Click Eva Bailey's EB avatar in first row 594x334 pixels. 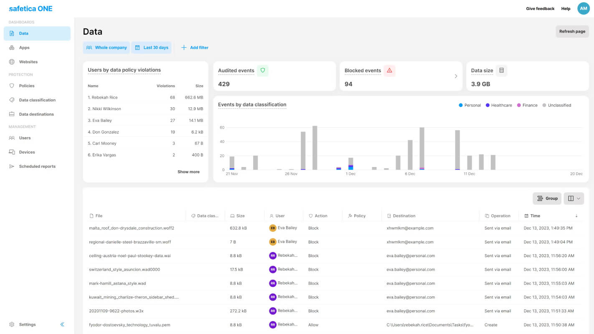(273, 228)
